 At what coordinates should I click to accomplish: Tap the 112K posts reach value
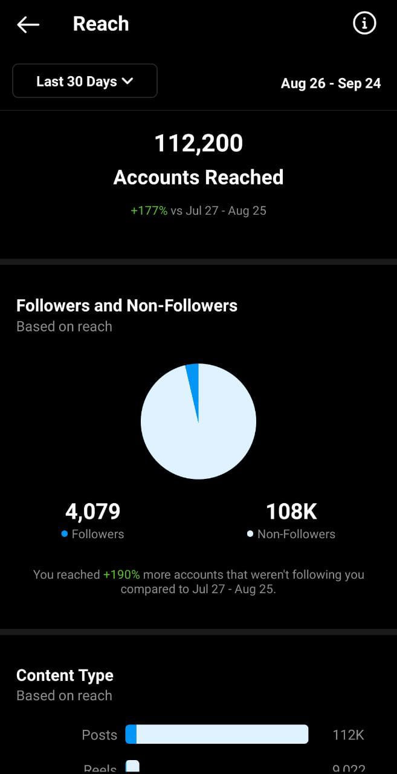click(348, 735)
